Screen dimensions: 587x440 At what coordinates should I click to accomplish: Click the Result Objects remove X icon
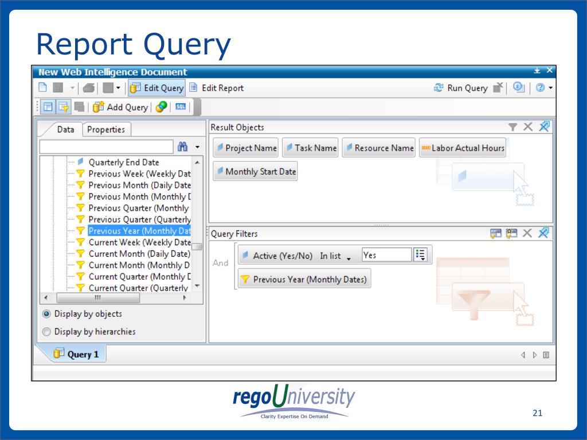coord(528,127)
